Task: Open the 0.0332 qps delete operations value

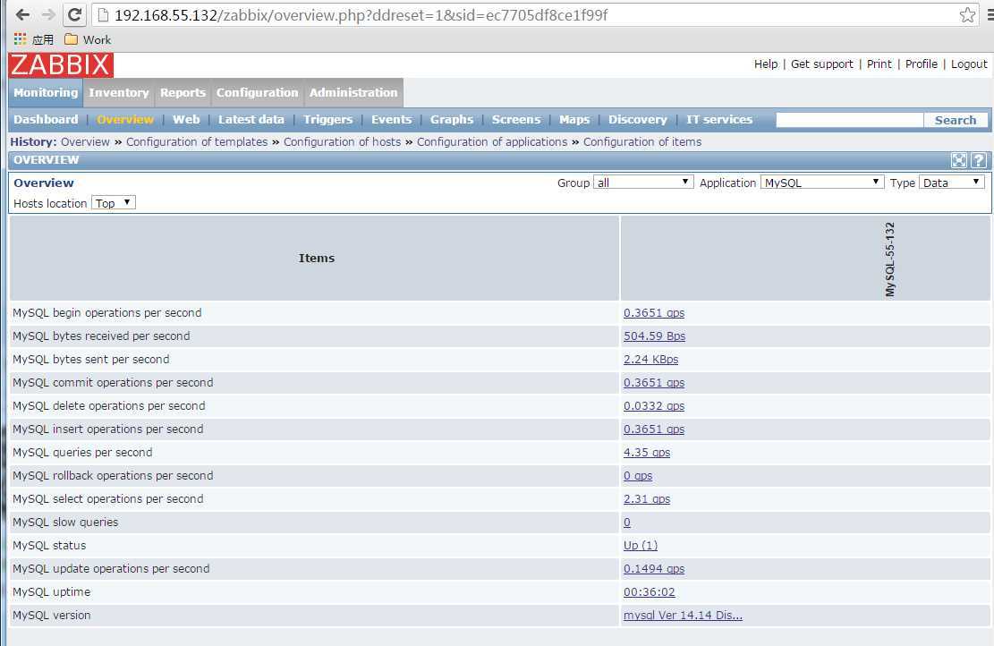Action: click(654, 406)
